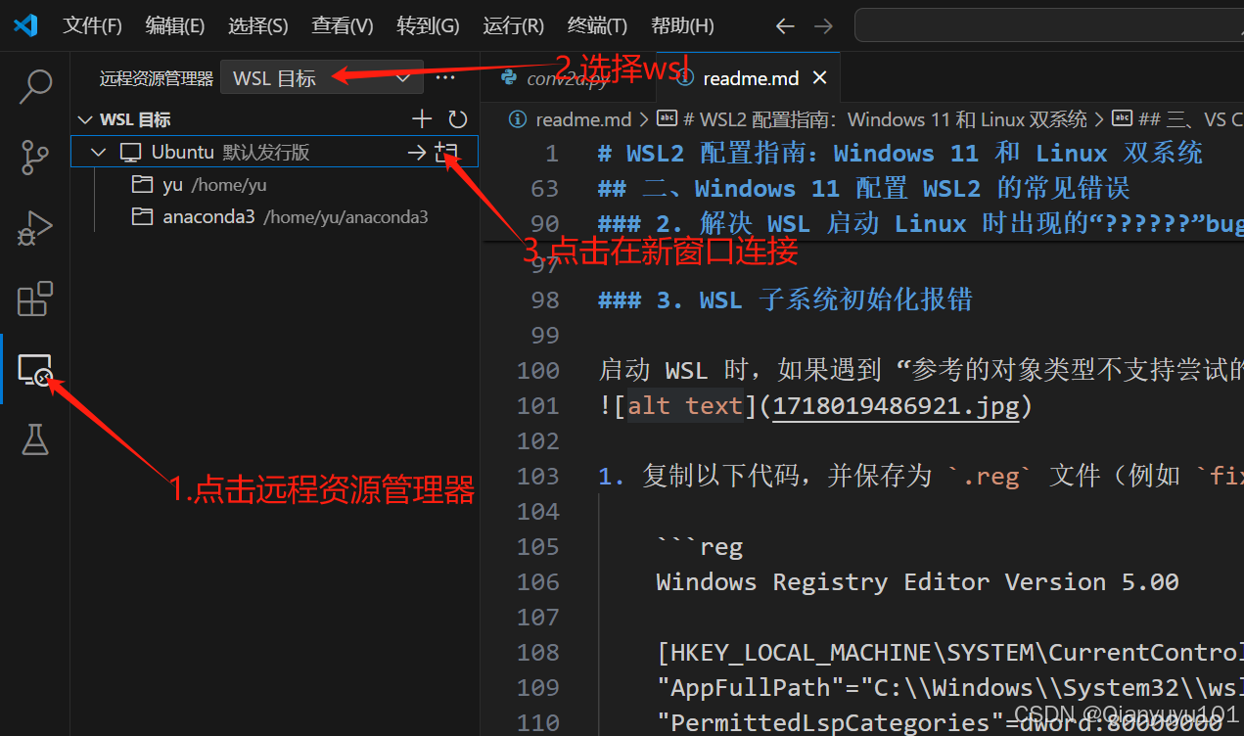The height and width of the screenshot is (736, 1244).
Task: Add a new WSL target with plus icon
Action: tap(421, 118)
